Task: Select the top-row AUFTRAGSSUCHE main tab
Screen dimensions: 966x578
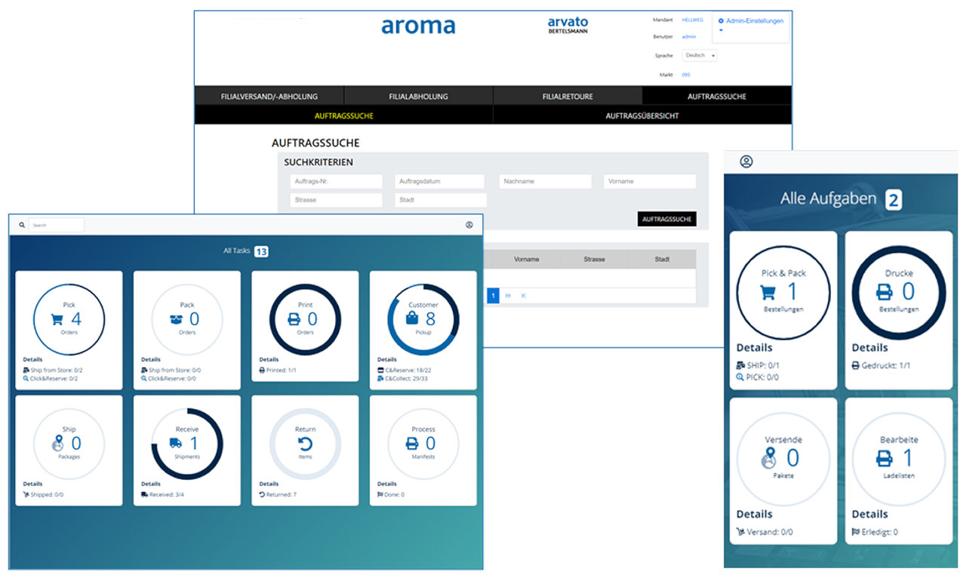Action: (x=717, y=96)
